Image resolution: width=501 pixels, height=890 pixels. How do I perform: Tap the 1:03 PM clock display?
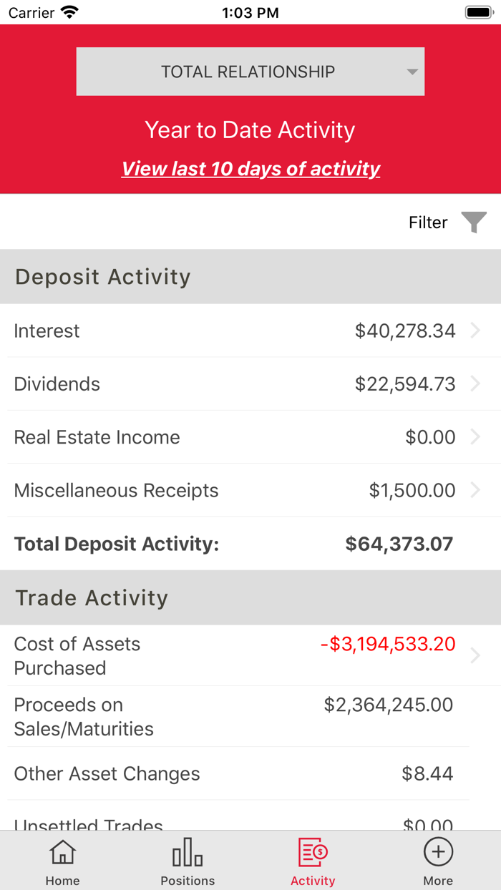pyautogui.click(x=250, y=11)
